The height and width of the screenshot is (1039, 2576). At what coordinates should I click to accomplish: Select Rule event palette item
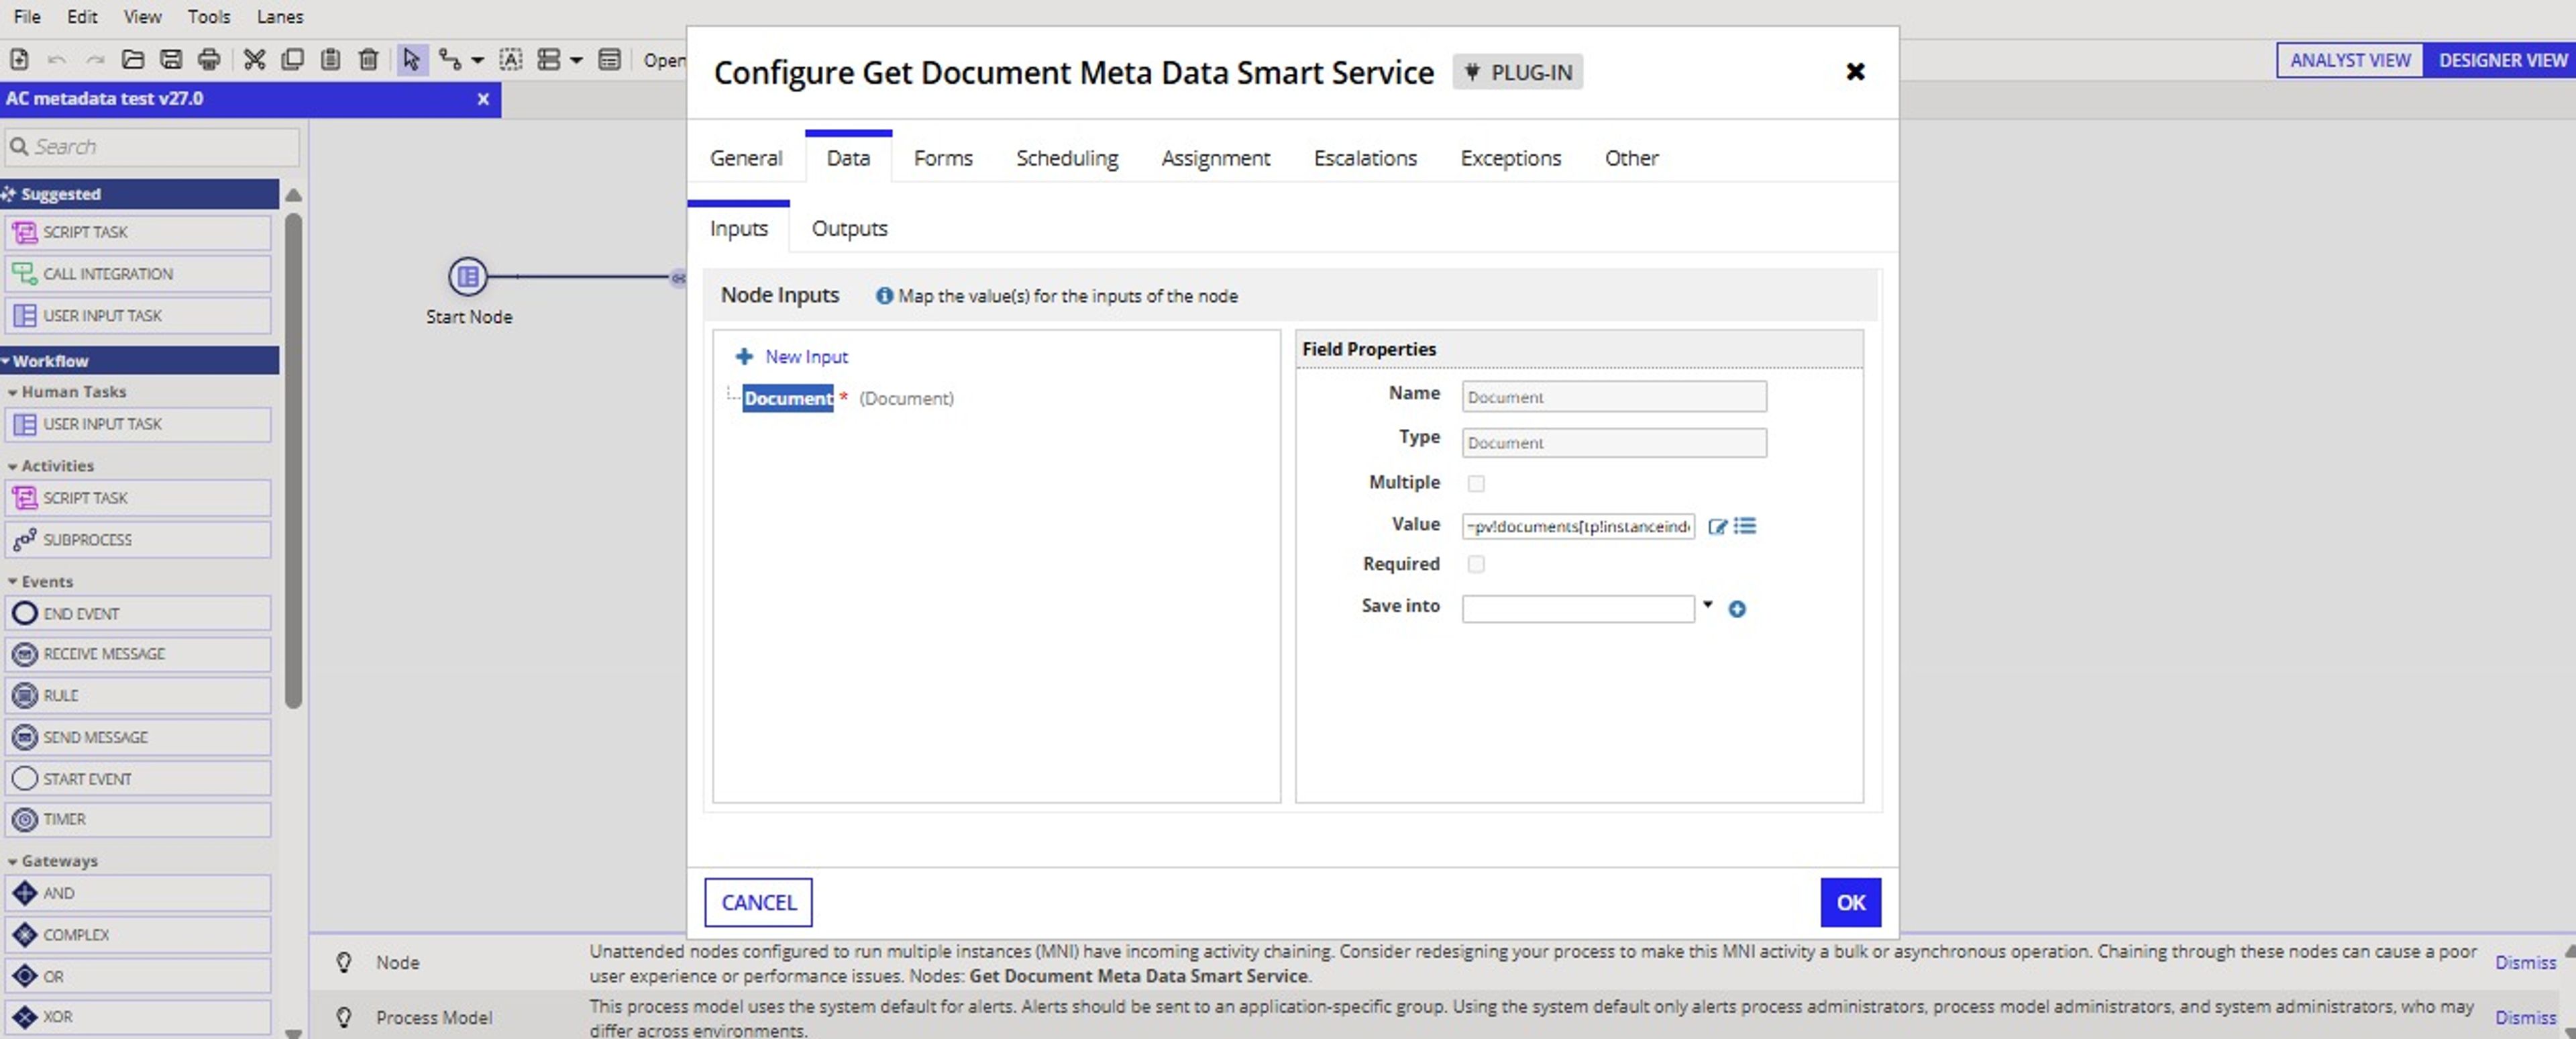(138, 695)
